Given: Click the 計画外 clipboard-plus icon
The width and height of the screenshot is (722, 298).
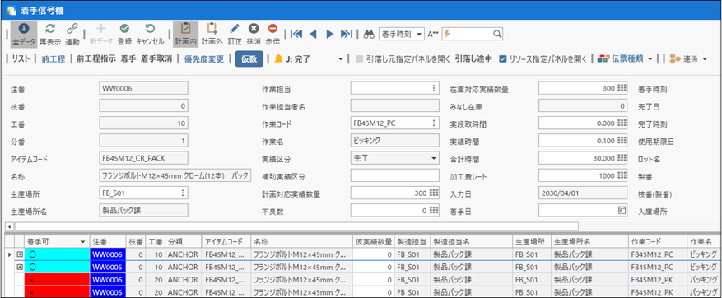Looking at the screenshot, I should point(212,29).
